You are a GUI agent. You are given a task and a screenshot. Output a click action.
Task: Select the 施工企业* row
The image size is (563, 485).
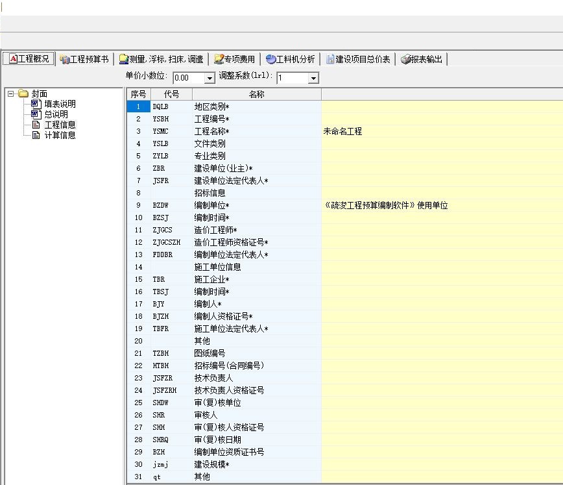click(x=344, y=279)
